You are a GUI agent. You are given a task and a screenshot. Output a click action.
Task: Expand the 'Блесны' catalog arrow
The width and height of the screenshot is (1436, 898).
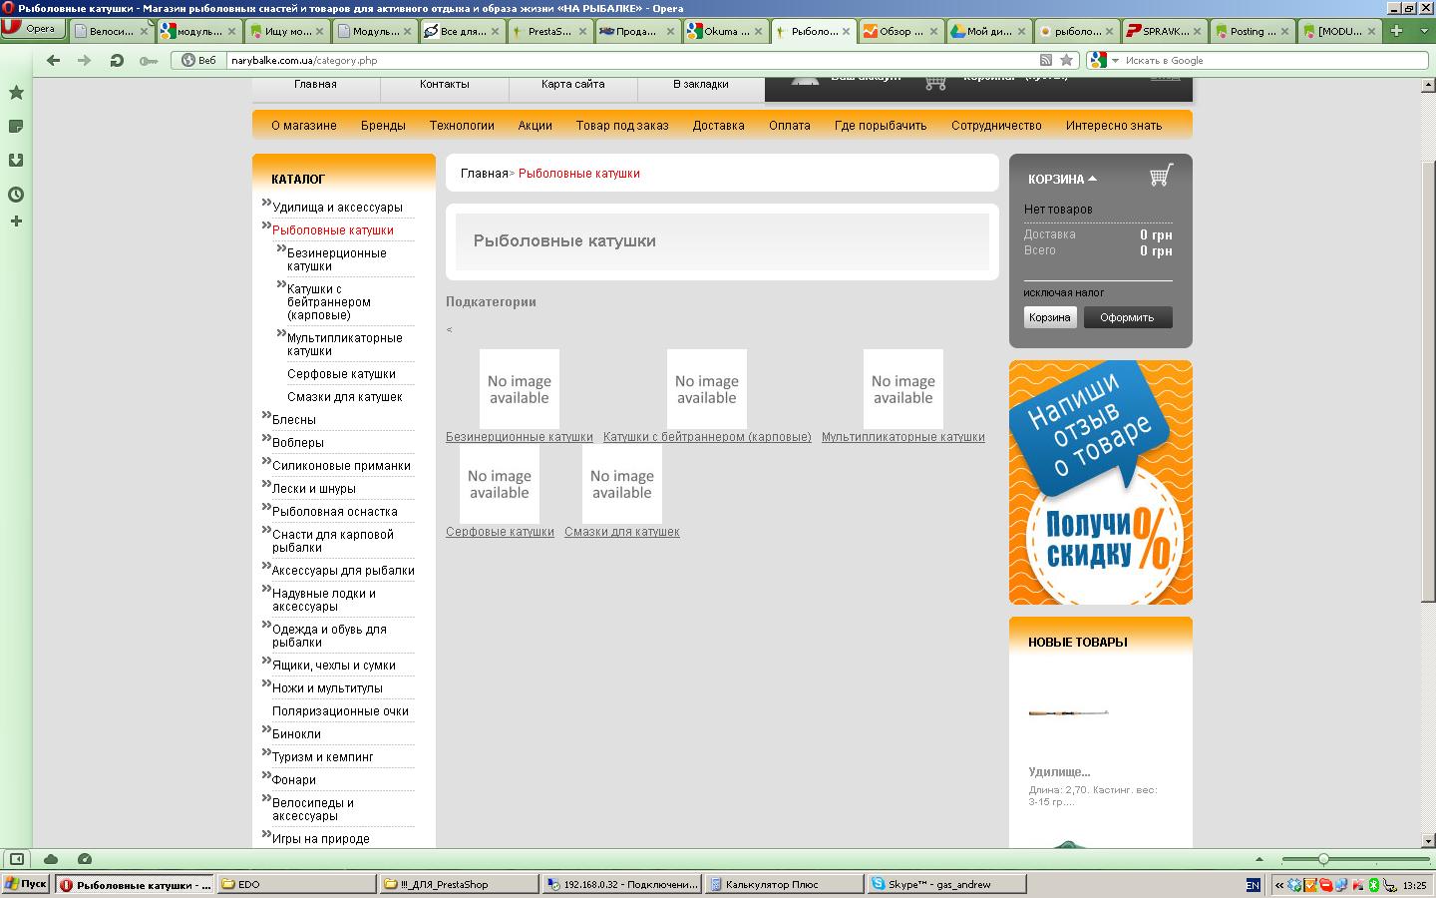[266, 415]
